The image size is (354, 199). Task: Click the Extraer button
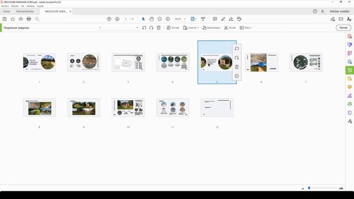click(173, 28)
